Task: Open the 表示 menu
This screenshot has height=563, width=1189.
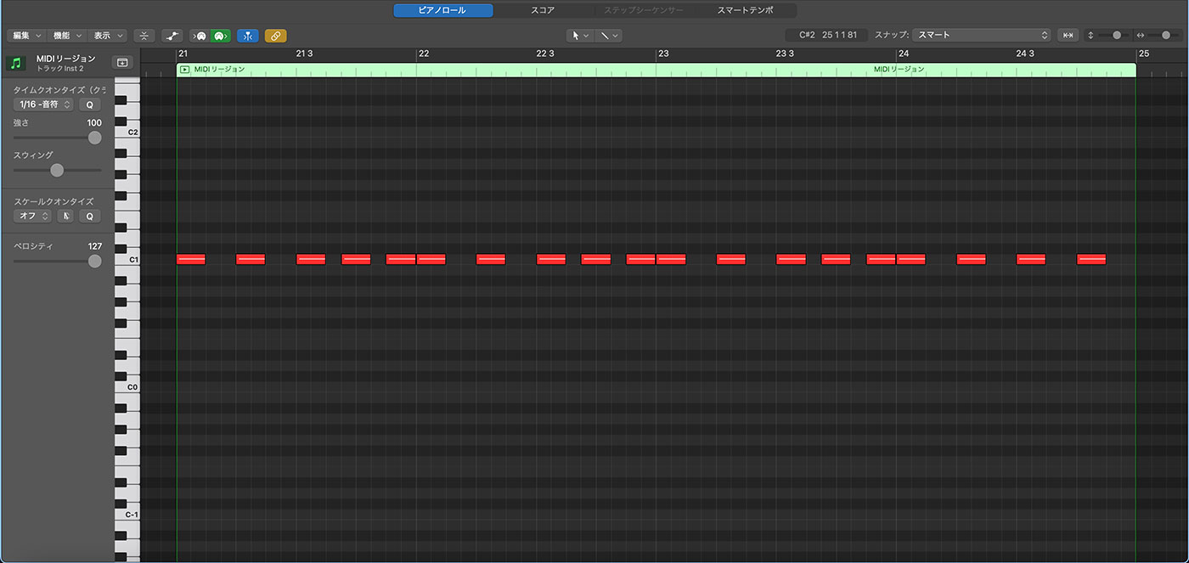Action: click(x=107, y=36)
